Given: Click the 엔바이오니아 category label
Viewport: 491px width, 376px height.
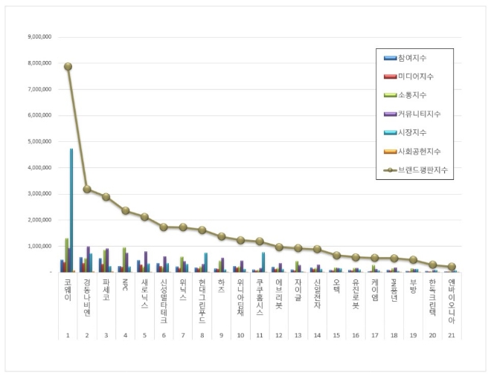Looking at the screenshot, I should 450,299.
